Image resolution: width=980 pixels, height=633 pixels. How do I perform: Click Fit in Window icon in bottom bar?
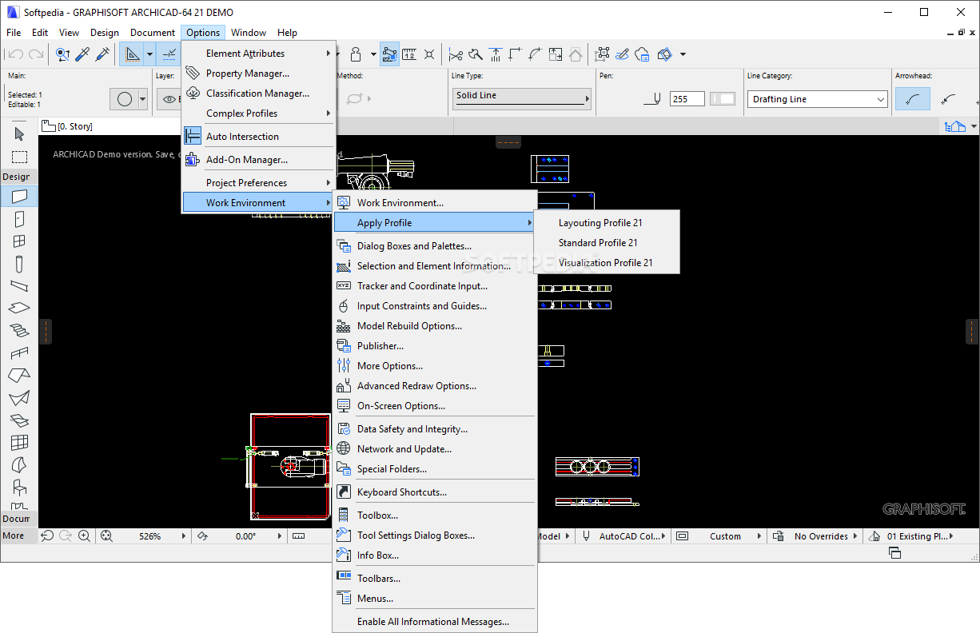point(106,536)
